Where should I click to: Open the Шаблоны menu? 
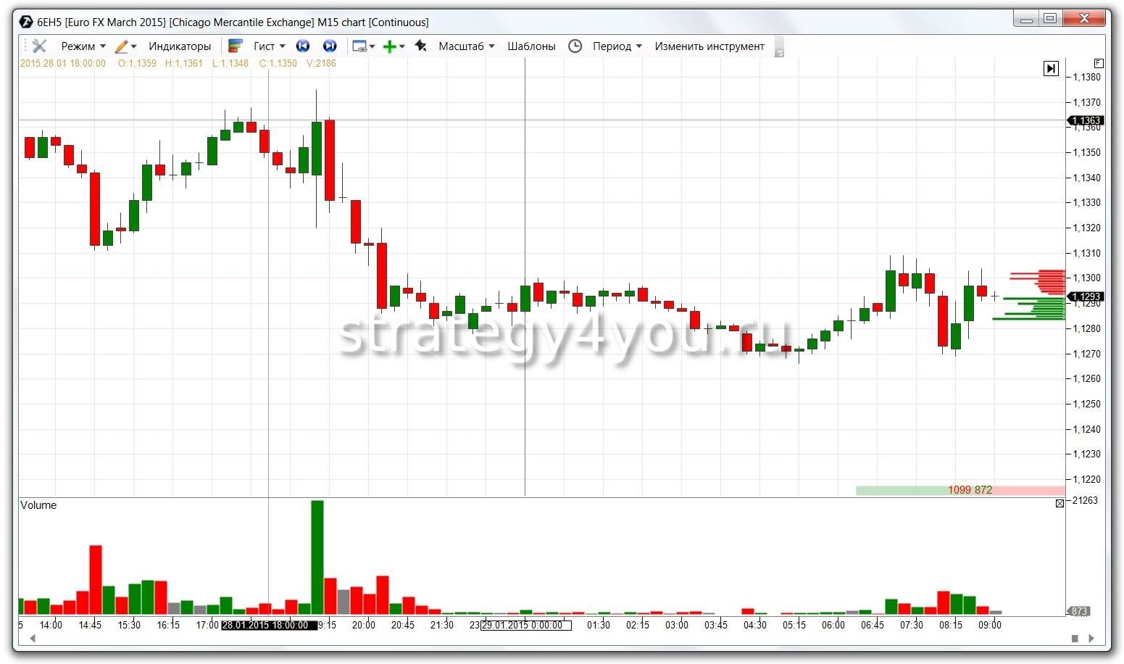[x=531, y=46]
